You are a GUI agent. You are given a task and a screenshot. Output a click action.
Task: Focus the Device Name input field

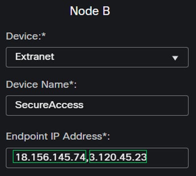pos(97,106)
